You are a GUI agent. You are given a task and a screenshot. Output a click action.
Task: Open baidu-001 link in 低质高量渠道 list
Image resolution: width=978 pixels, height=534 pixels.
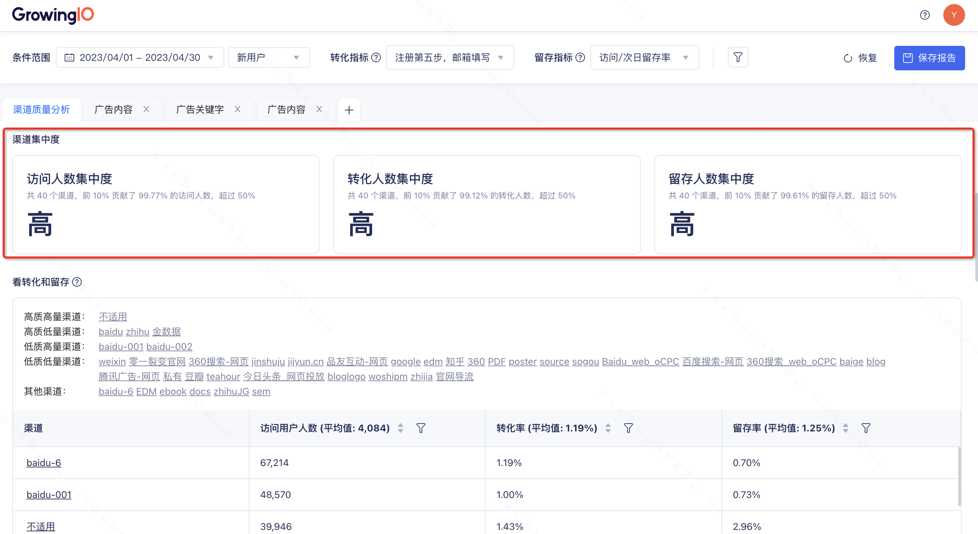pos(121,347)
